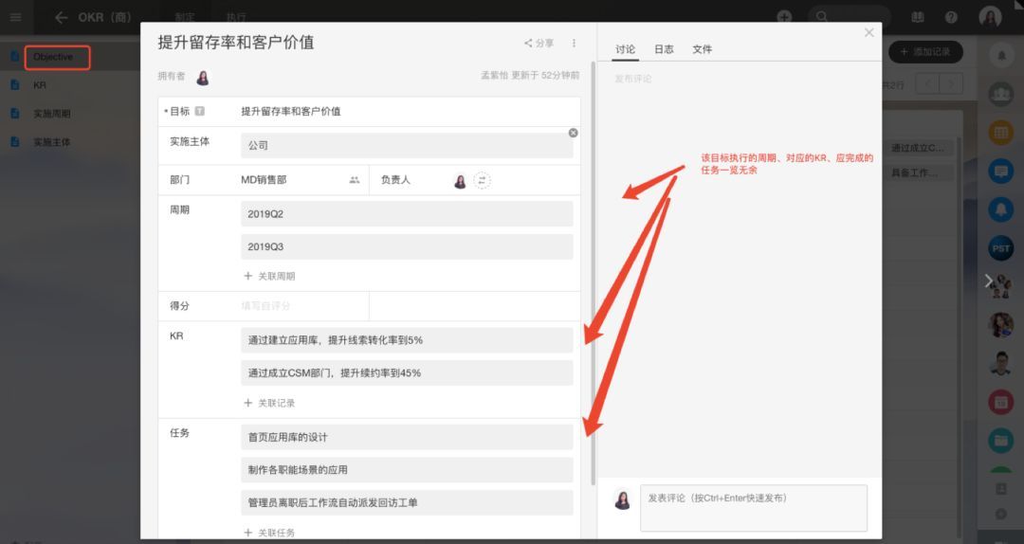Open the teal folder app in the right sidebar
Viewport: 1024px width, 544px height.
1000,440
